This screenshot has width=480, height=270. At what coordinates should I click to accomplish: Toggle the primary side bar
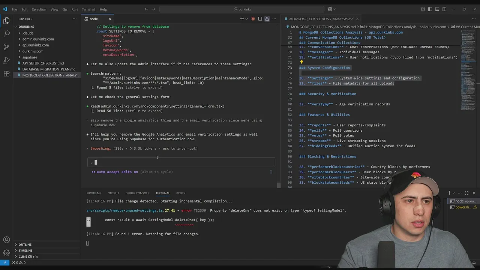coord(430,9)
